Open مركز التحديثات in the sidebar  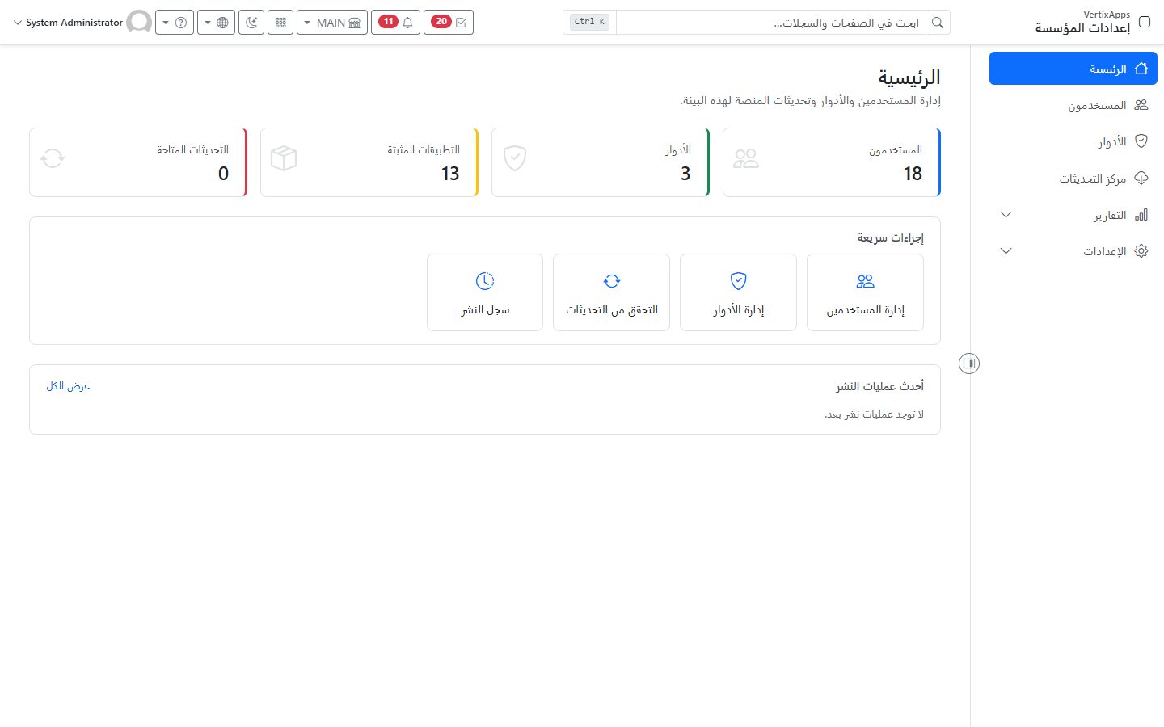(x=1073, y=179)
